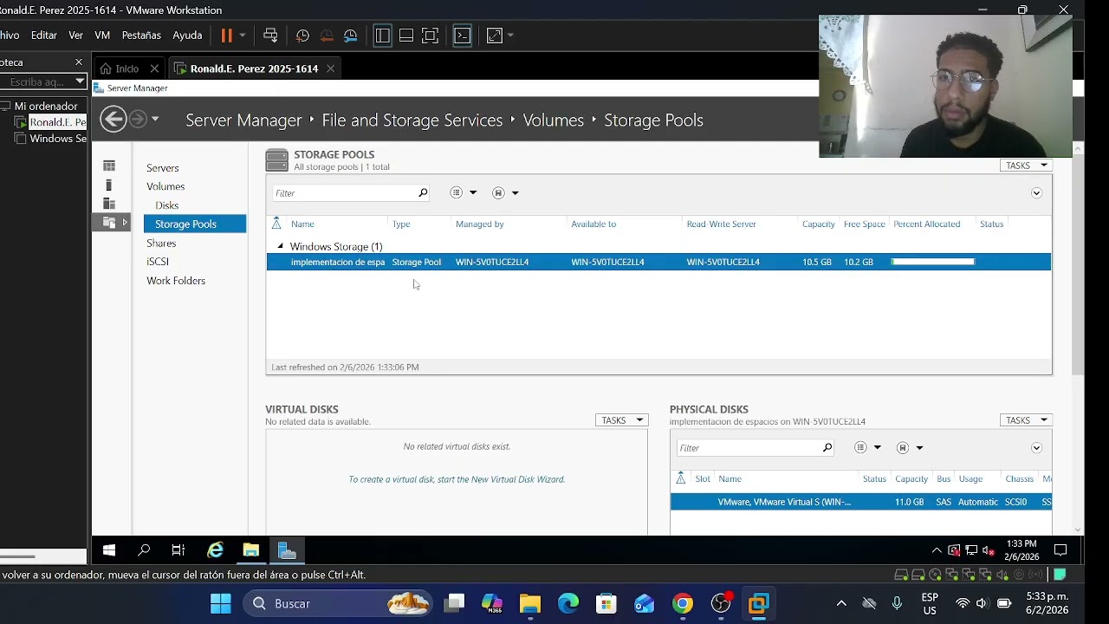Click the New Virtual Disk Wizard link
This screenshot has width=1109, height=624.
457,479
